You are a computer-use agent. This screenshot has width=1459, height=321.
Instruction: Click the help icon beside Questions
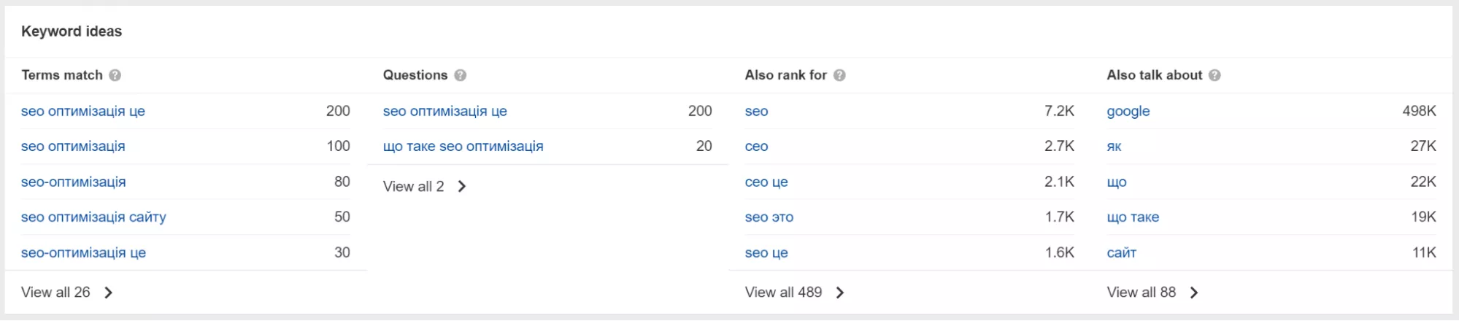[x=461, y=75]
